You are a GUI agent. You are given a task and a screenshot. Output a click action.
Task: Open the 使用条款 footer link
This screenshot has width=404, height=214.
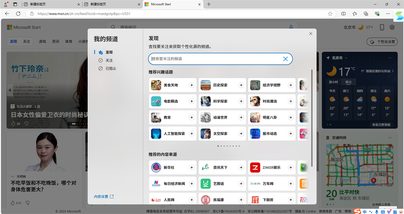point(325,211)
